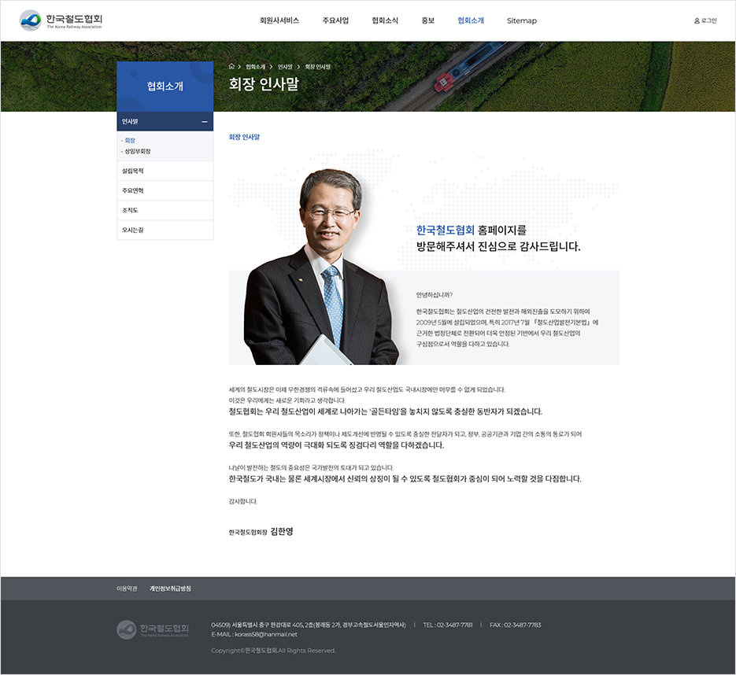
Task: Click the home icon in breadcrumb
Action: 231,67
